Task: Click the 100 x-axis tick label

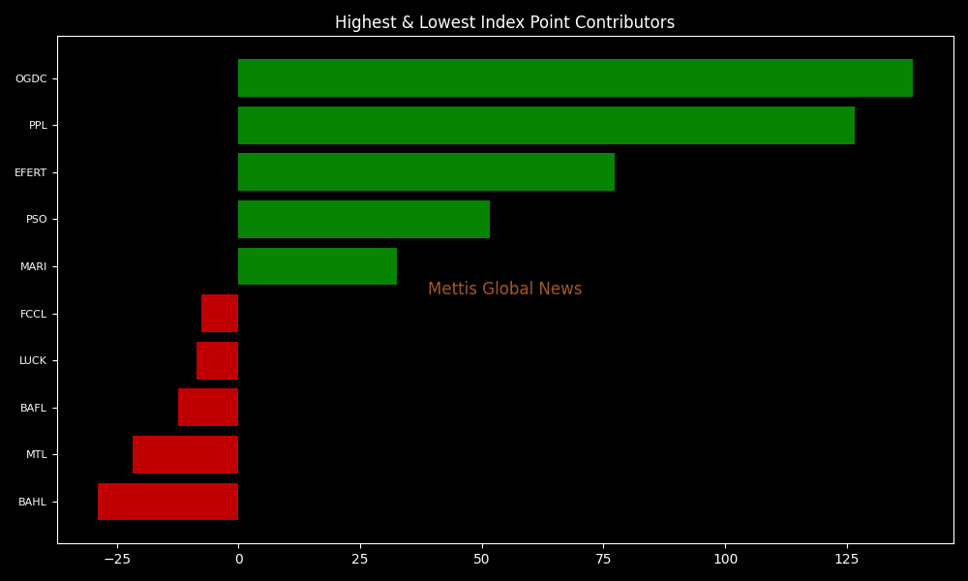Action: point(725,560)
